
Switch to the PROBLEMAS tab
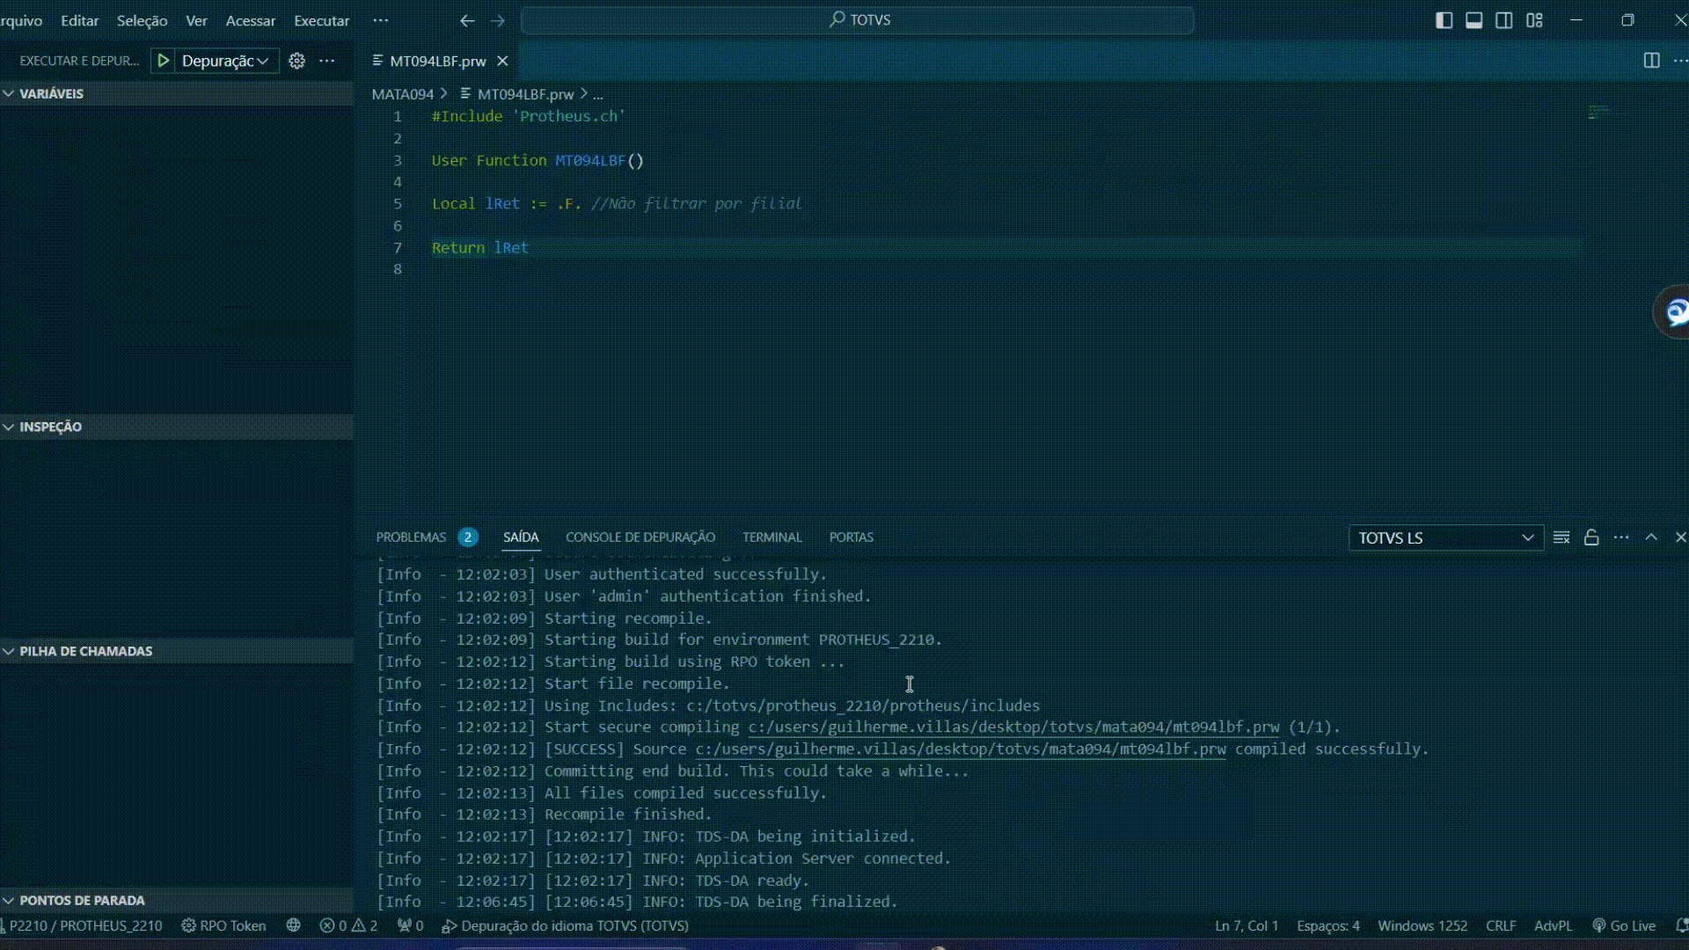coord(426,537)
